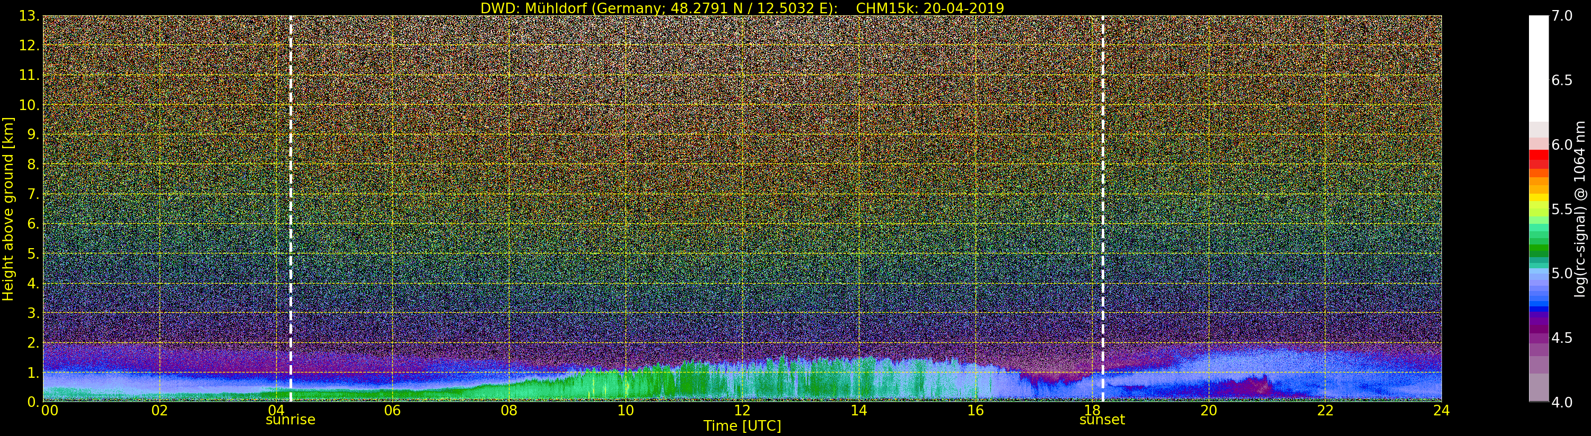Viewport: 1591px width, 436px height.
Task: Click the '11.' height tick label
Action: tap(29, 75)
